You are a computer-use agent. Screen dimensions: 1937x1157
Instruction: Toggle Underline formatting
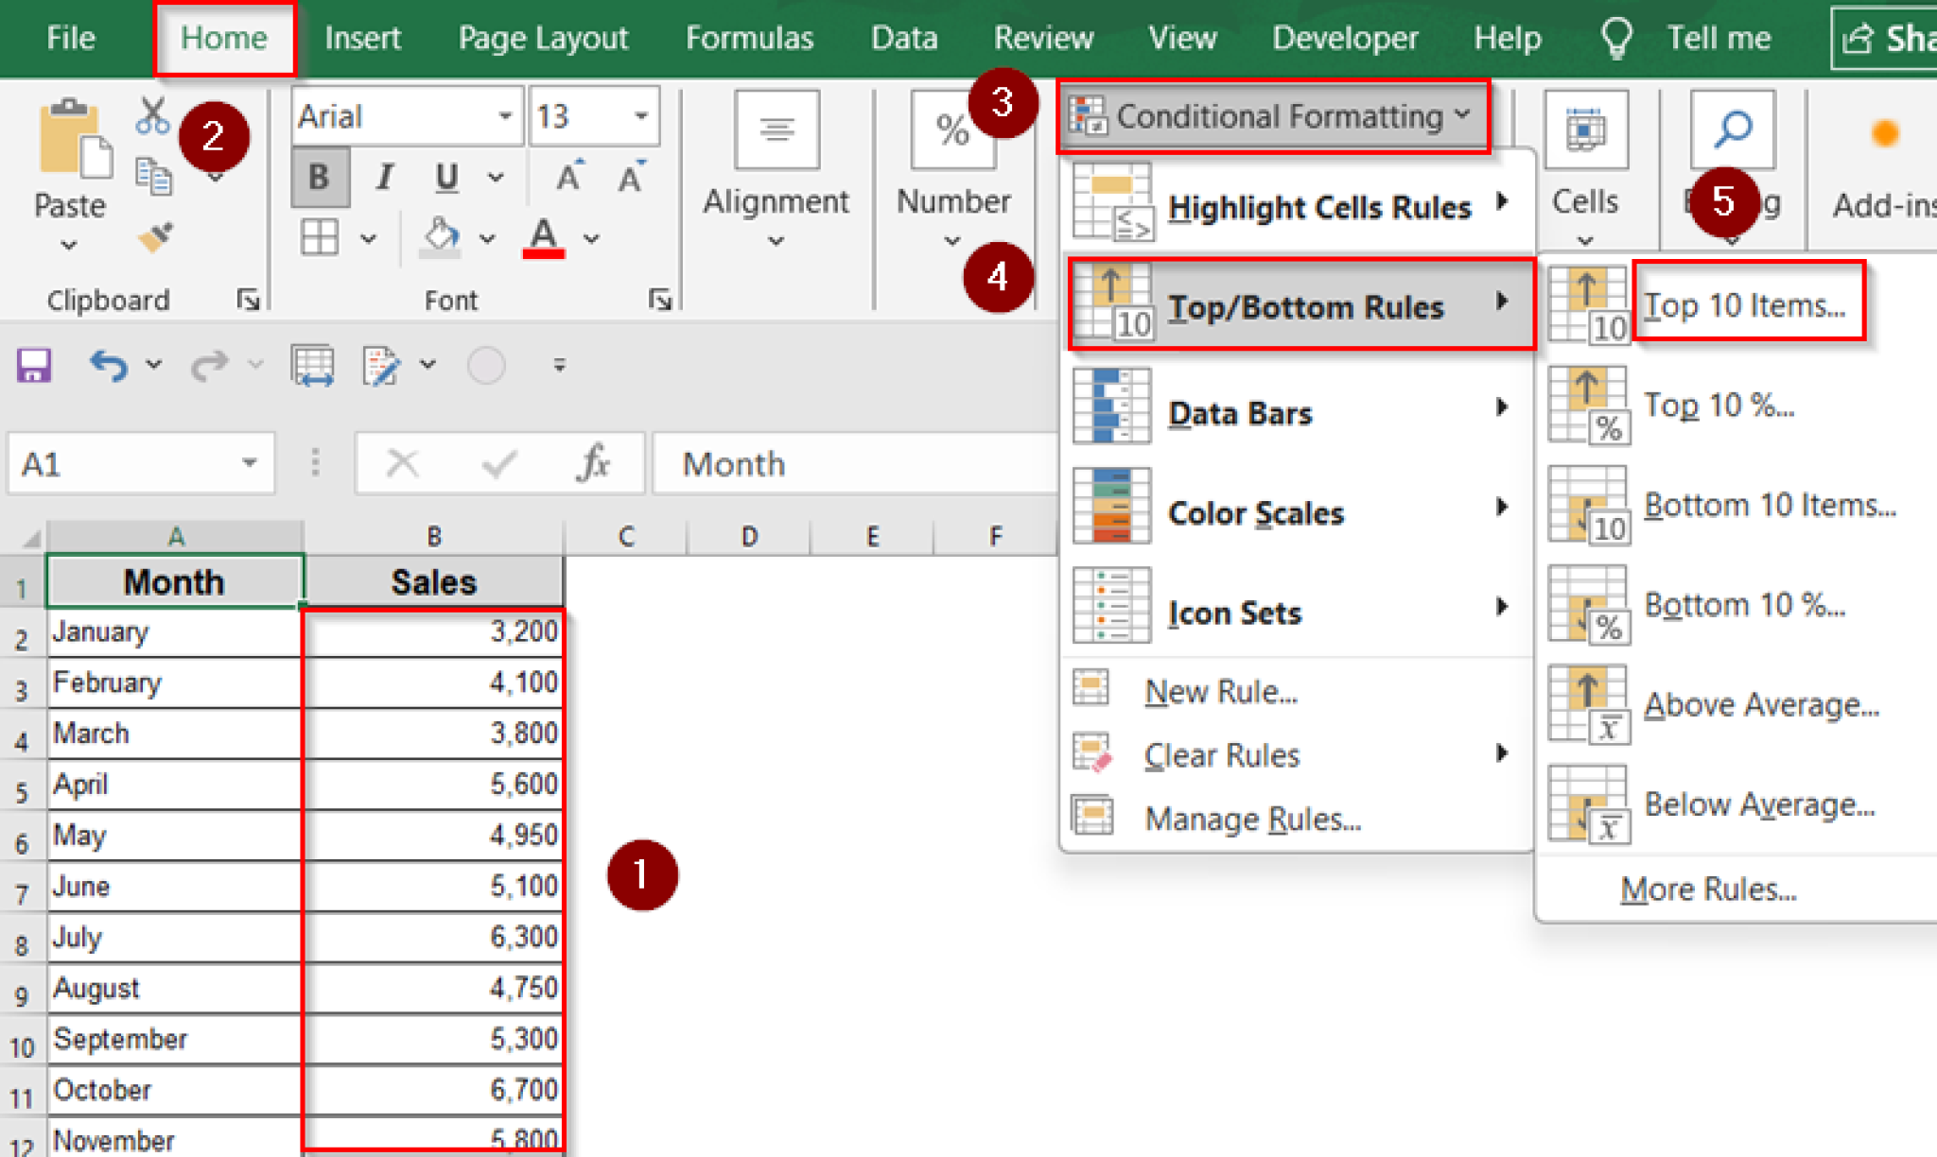coord(445,176)
